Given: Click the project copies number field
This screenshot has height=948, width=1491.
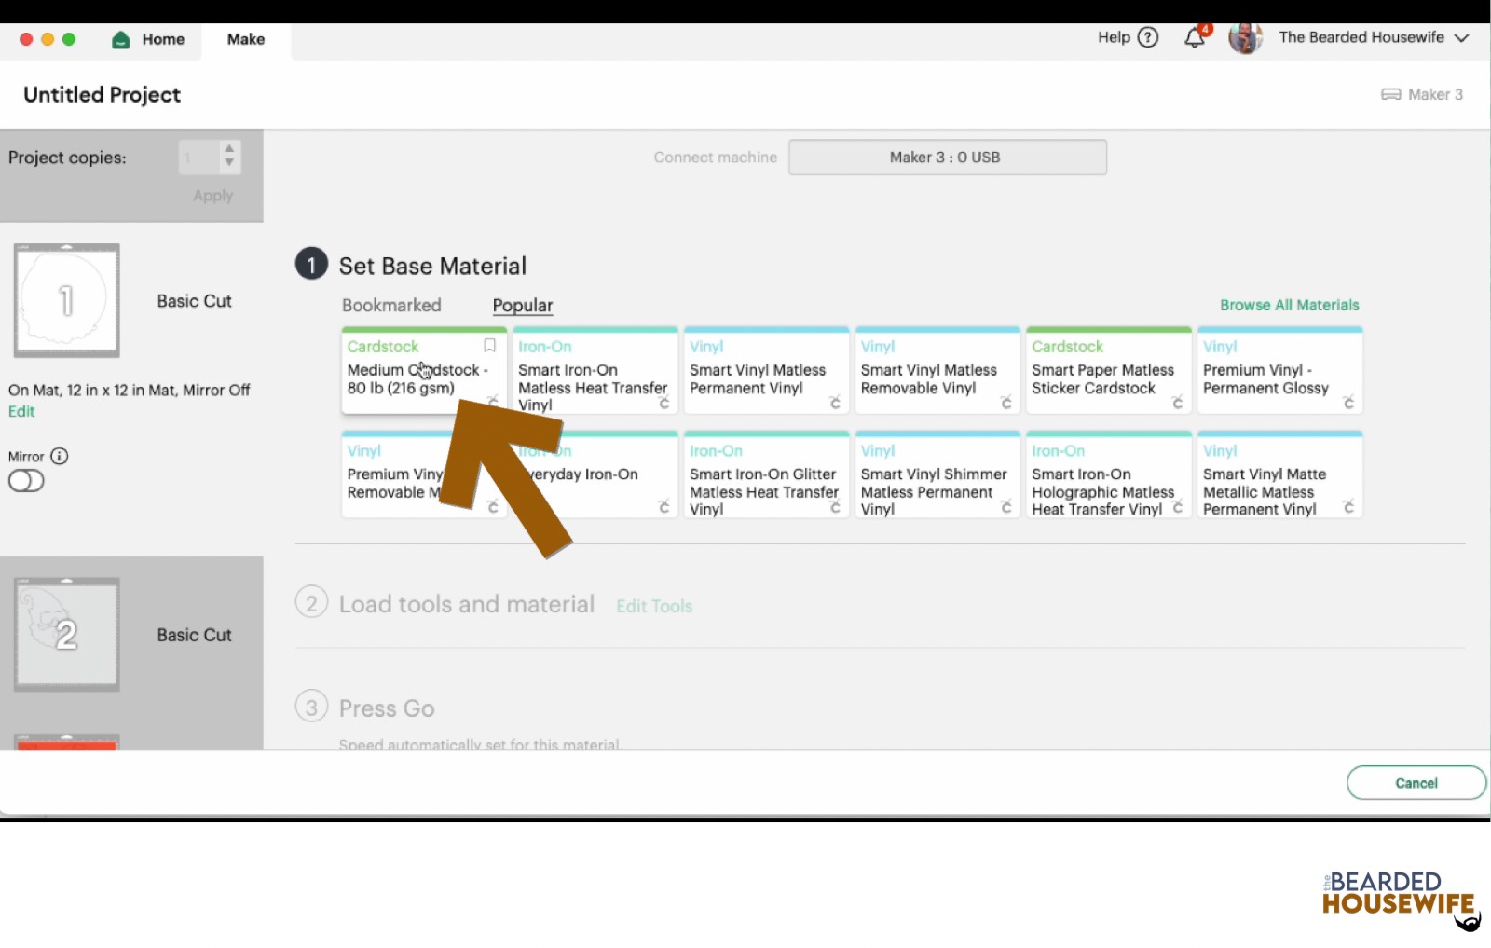Looking at the screenshot, I should click(198, 158).
